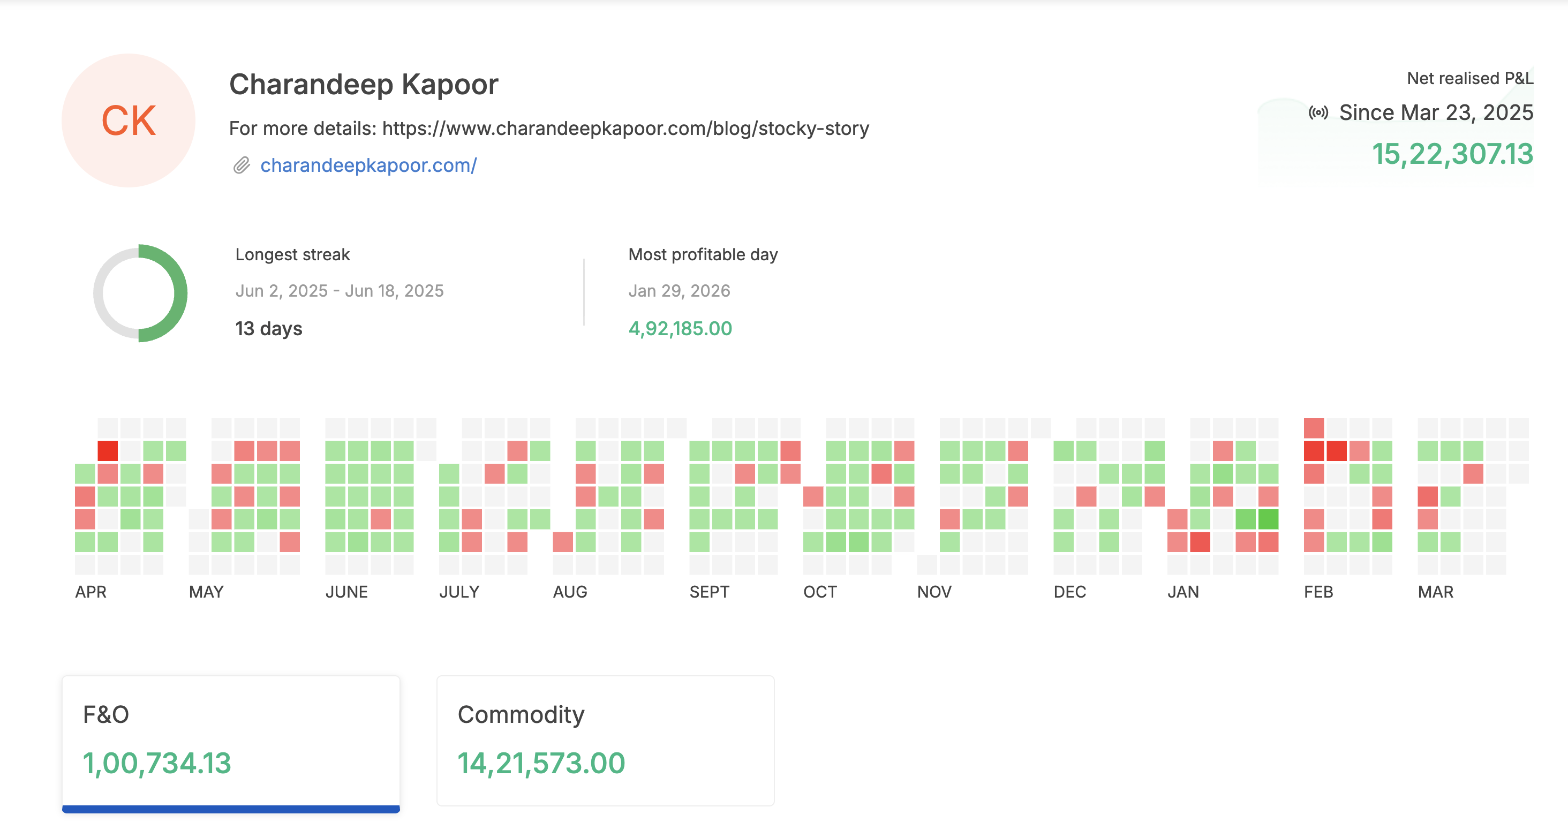Click the Most profitable day amount
The width and height of the screenshot is (1568, 830).
680,329
